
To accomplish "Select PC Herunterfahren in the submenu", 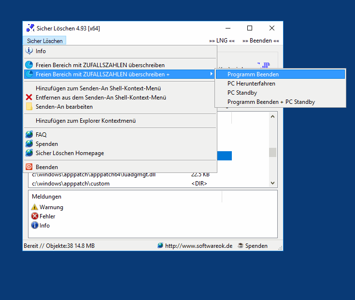I will point(280,84).
